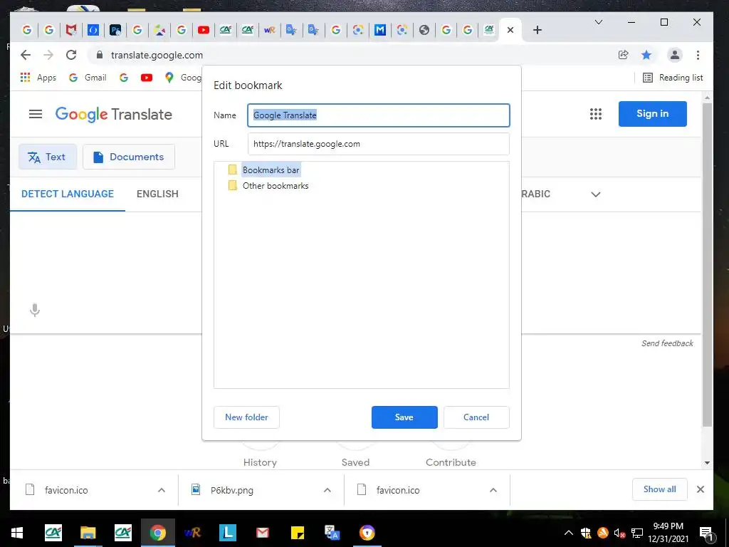Viewport: 729px width, 547px height.
Task: Switch to the blue M icon tab
Action: click(380, 30)
